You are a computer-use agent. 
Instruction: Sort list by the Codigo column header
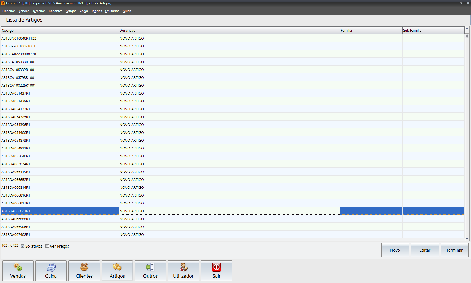tap(59, 30)
